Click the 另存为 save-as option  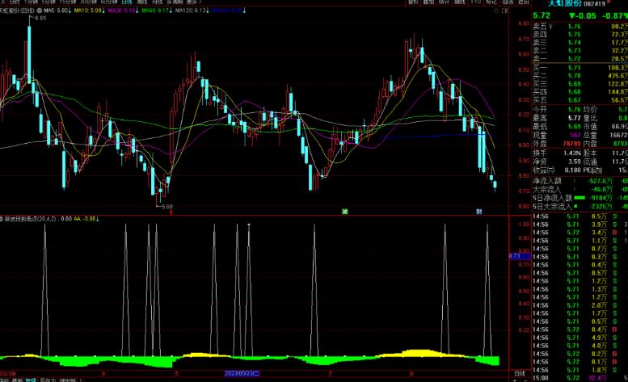click(x=48, y=380)
